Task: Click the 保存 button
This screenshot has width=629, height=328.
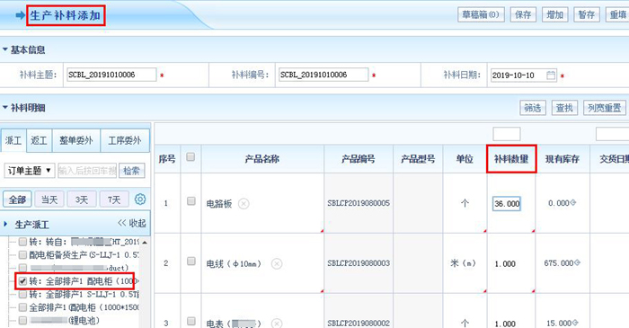Action: pyautogui.click(x=523, y=15)
